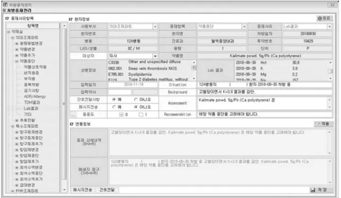Click the Assessment field scroll-down arrow
This screenshot has height=198, width=341.
point(330,107)
